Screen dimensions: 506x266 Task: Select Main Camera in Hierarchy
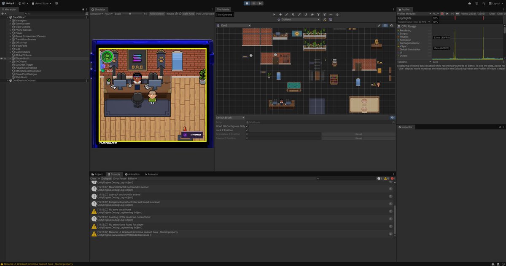[22, 27]
